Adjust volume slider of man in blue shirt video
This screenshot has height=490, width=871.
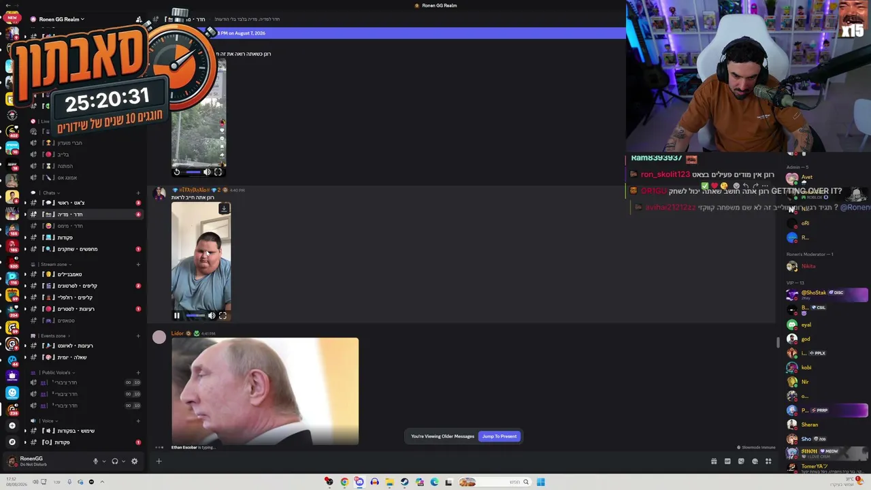195,316
